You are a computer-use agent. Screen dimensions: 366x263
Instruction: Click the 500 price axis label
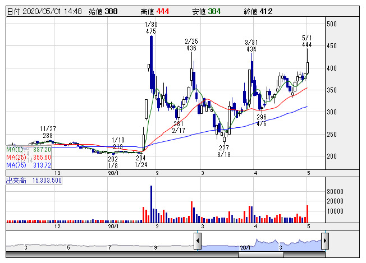332,24
